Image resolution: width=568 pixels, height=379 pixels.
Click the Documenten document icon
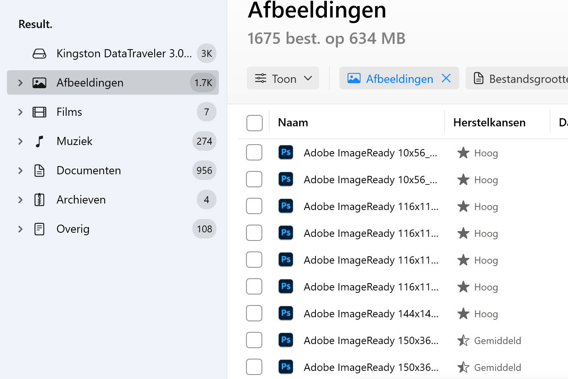point(39,171)
